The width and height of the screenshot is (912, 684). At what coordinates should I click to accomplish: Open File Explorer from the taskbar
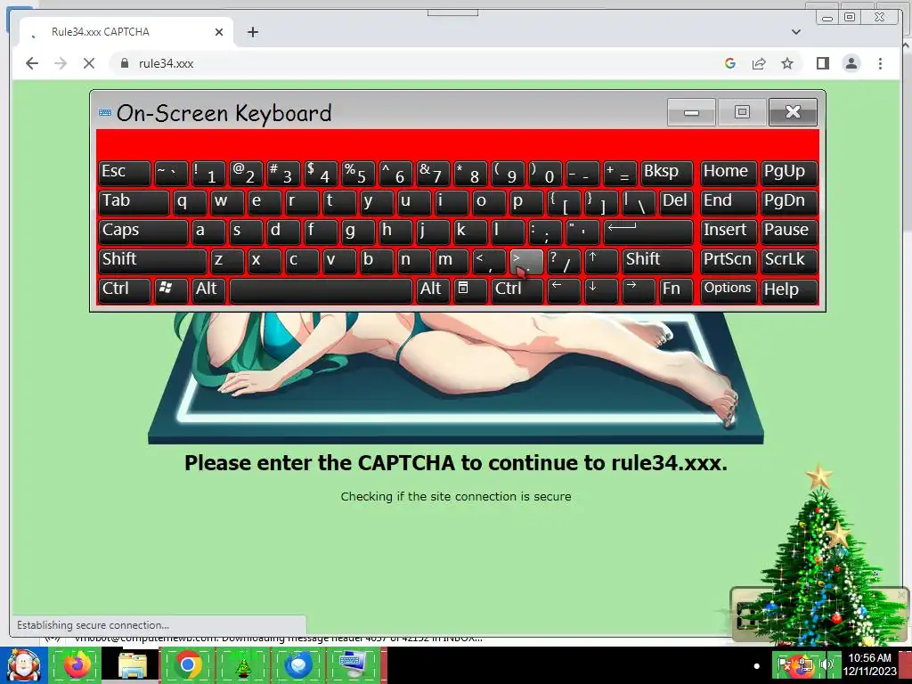click(132, 664)
